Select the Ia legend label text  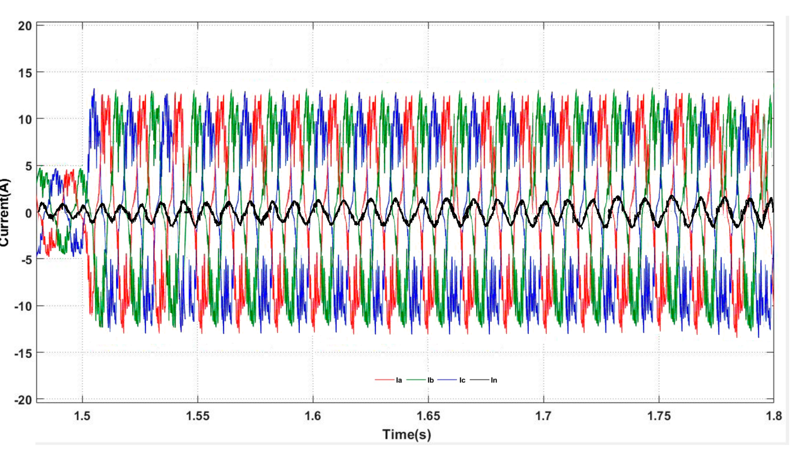[x=399, y=380]
